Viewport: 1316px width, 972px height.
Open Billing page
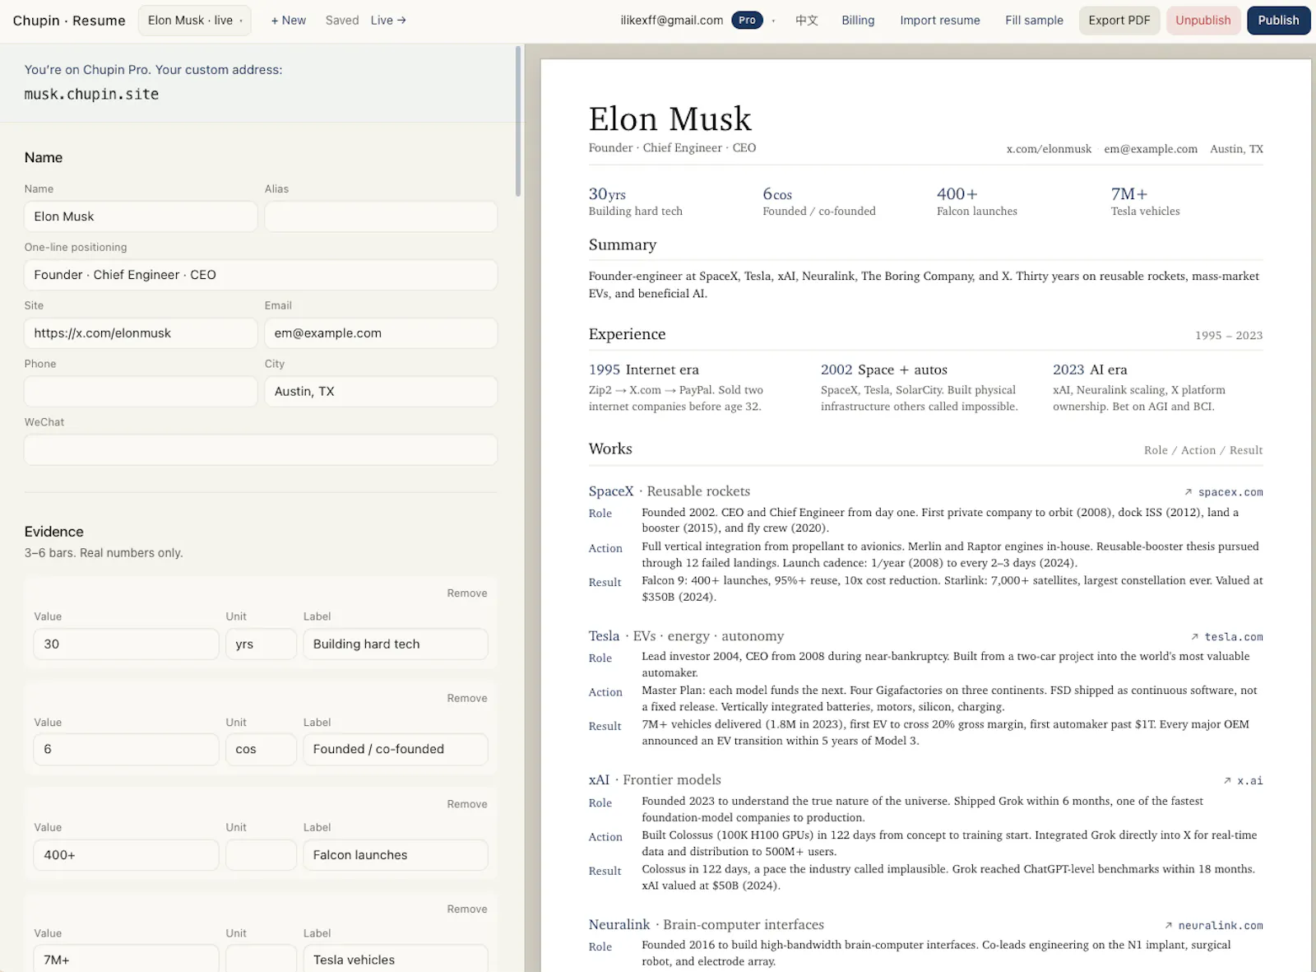(858, 21)
